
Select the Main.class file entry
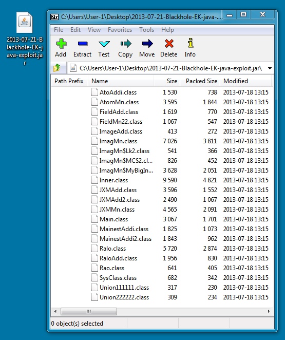click(x=113, y=219)
